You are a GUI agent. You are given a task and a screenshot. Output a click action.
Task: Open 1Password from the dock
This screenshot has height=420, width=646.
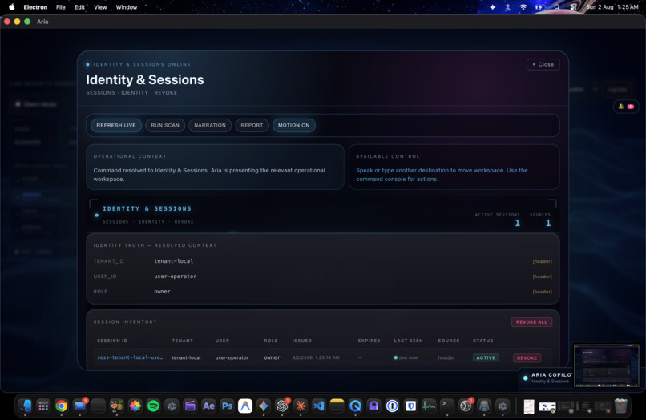(392, 406)
